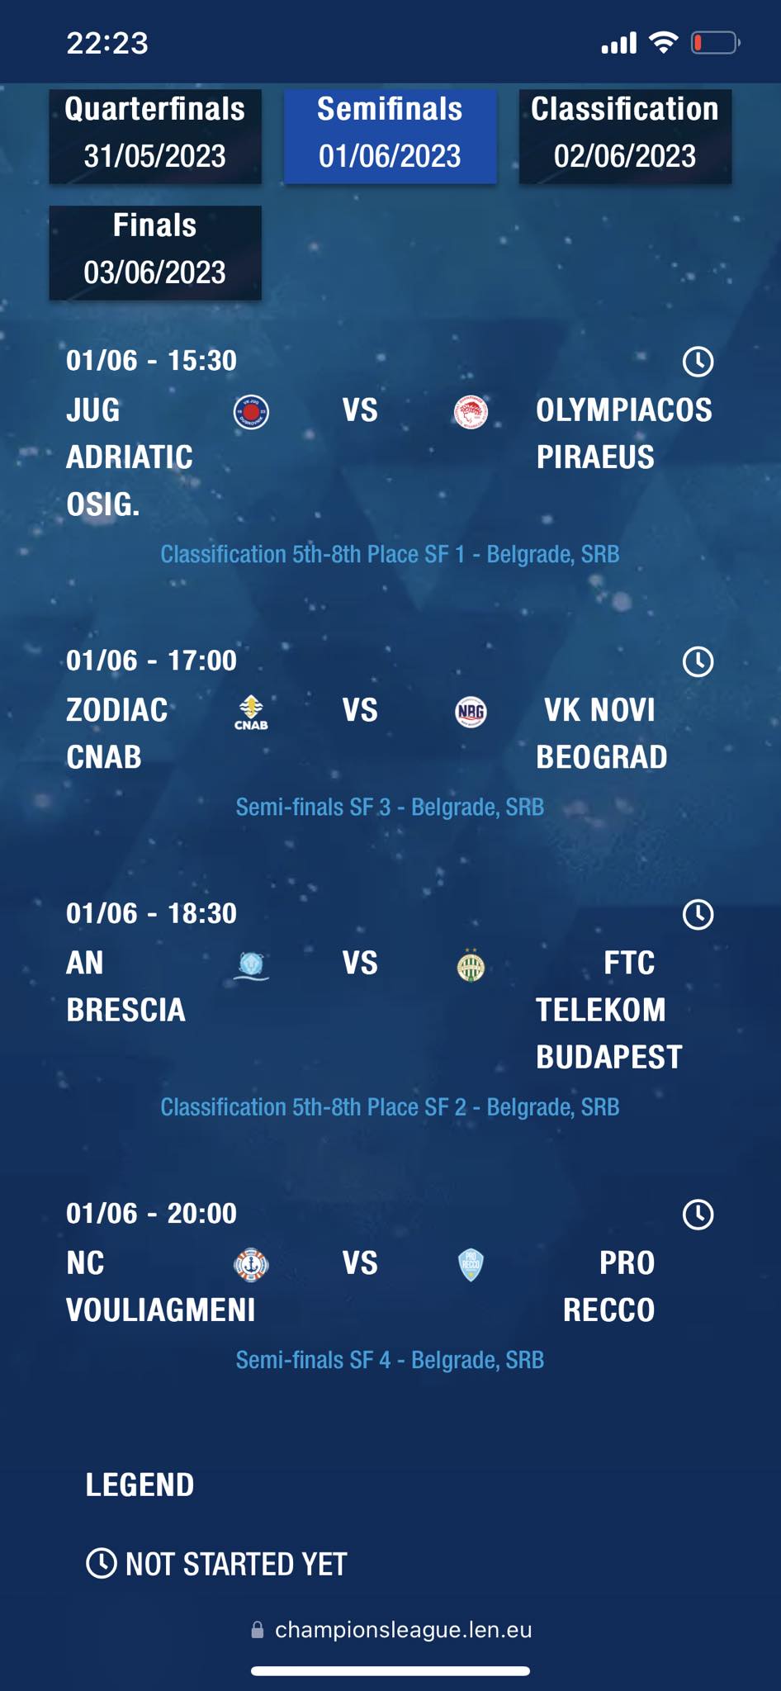Tap the clock icon for the 20:00 match
Image resolution: width=781 pixels, height=1691 pixels.
tap(698, 1215)
